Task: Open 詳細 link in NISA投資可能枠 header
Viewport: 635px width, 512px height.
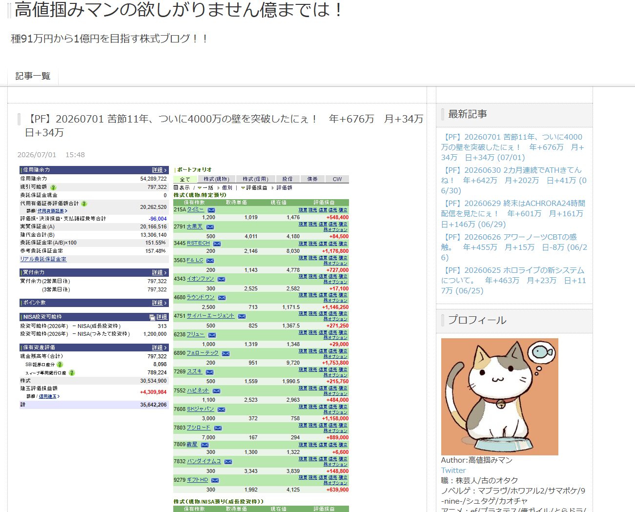Action: 162,317
